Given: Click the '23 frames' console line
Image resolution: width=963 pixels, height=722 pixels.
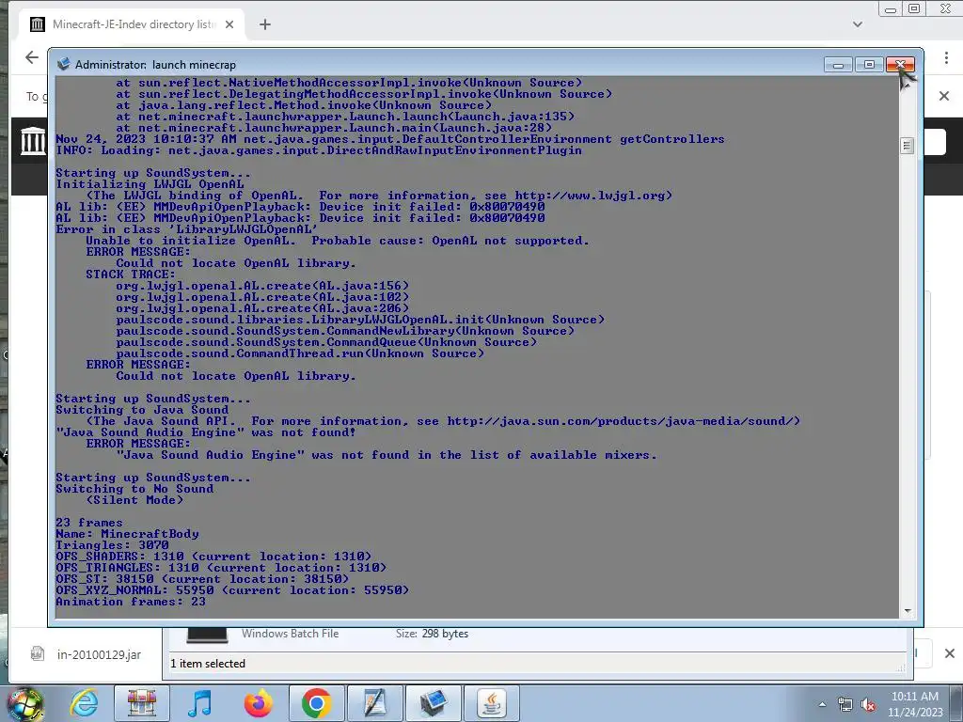Looking at the screenshot, I should pyautogui.click(x=89, y=523).
